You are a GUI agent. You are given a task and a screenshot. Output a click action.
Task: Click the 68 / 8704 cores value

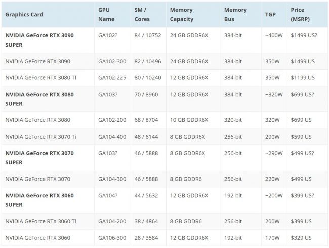coord(146,120)
